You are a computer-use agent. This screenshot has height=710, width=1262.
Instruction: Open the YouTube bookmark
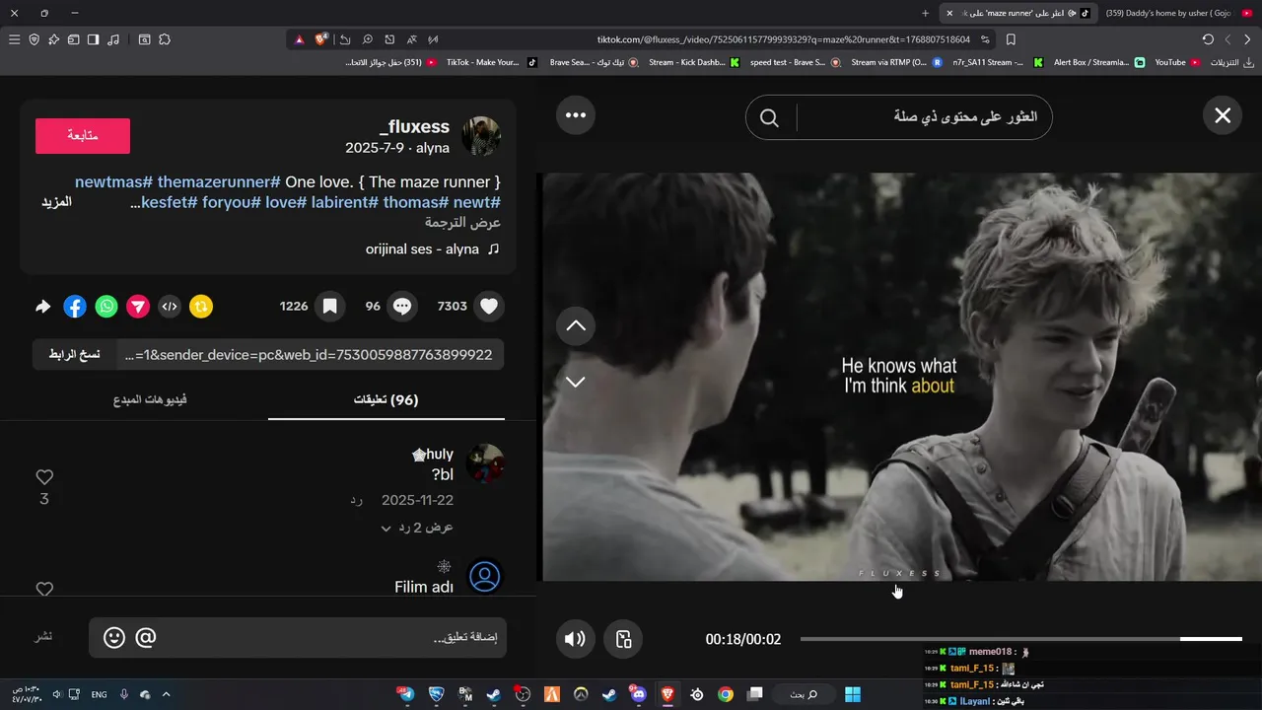coord(1177,62)
